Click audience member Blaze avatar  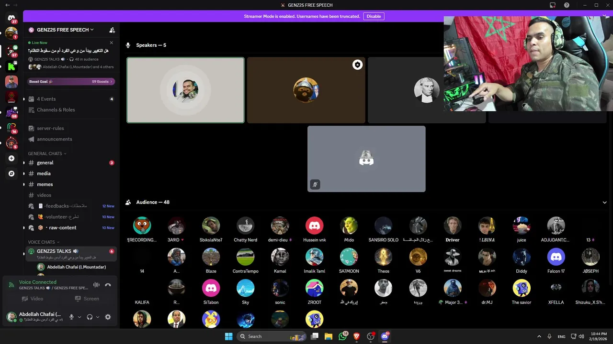pyautogui.click(x=211, y=257)
